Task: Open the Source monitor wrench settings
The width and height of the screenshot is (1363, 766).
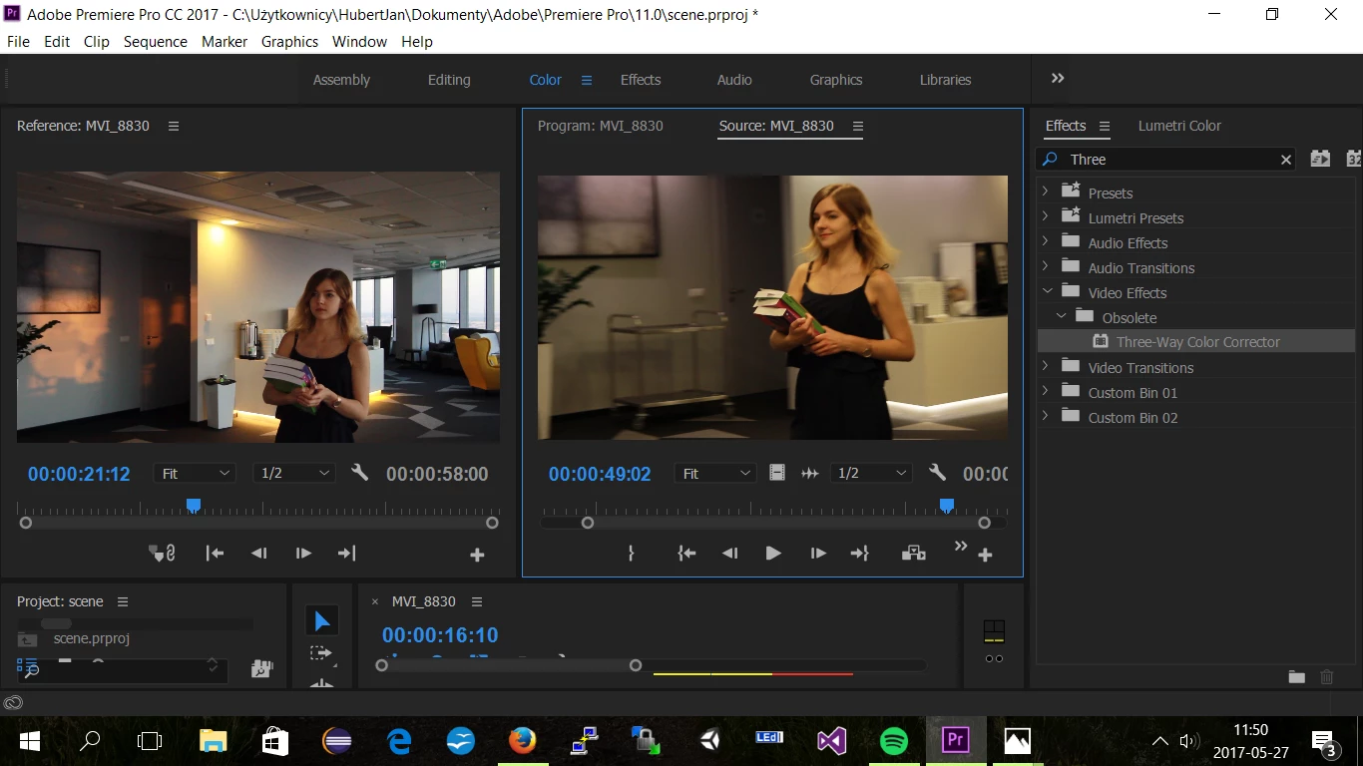Action: (x=937, y=473)
